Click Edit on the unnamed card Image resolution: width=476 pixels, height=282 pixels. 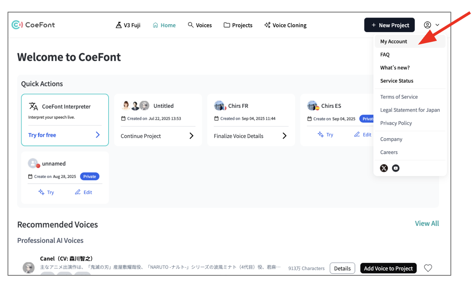(x=83, y=192)
